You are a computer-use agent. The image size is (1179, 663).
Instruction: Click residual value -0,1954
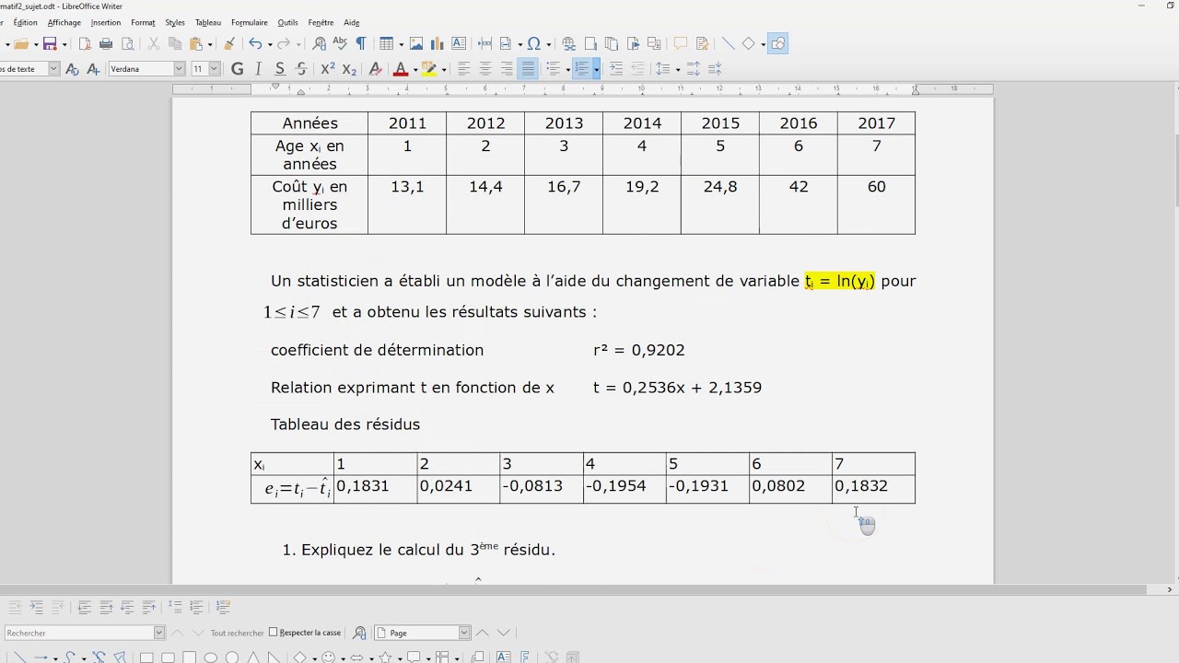(x=615, y=485)
